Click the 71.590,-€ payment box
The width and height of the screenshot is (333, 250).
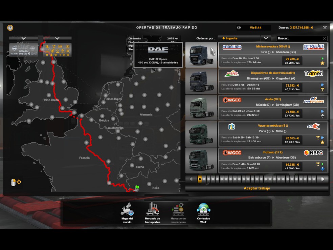292,113
